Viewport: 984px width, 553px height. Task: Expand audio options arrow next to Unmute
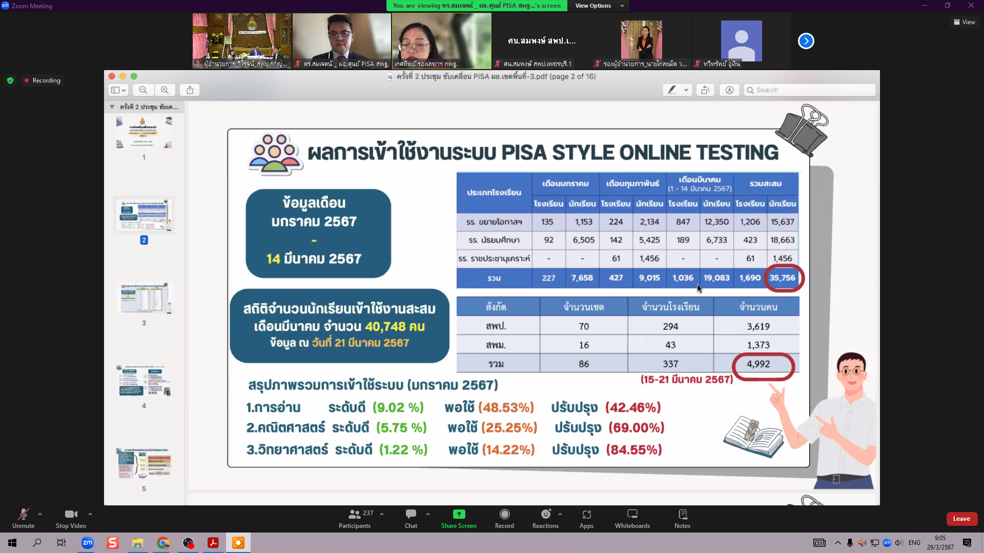point(40,514)
